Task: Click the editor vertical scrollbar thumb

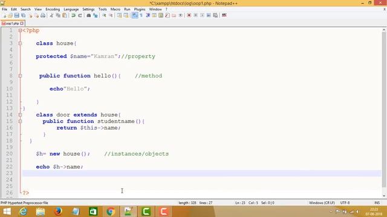Action: point(384,110)
